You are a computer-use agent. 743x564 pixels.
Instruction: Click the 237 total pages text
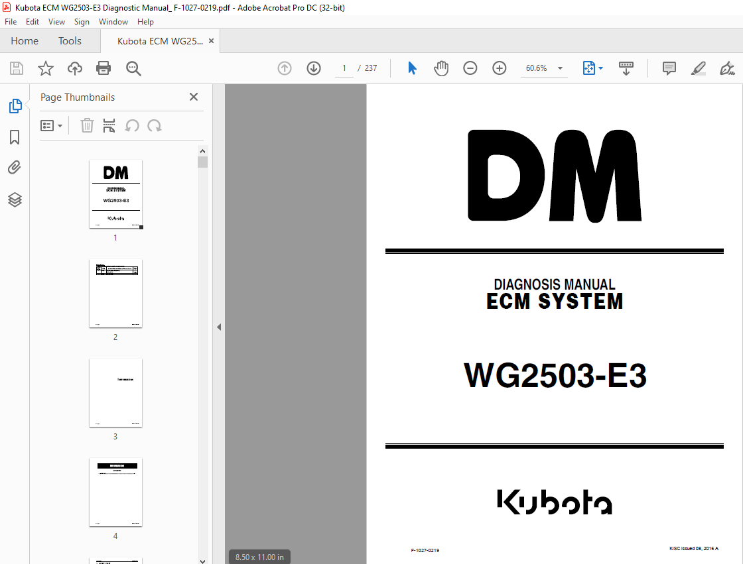[371, 68]
